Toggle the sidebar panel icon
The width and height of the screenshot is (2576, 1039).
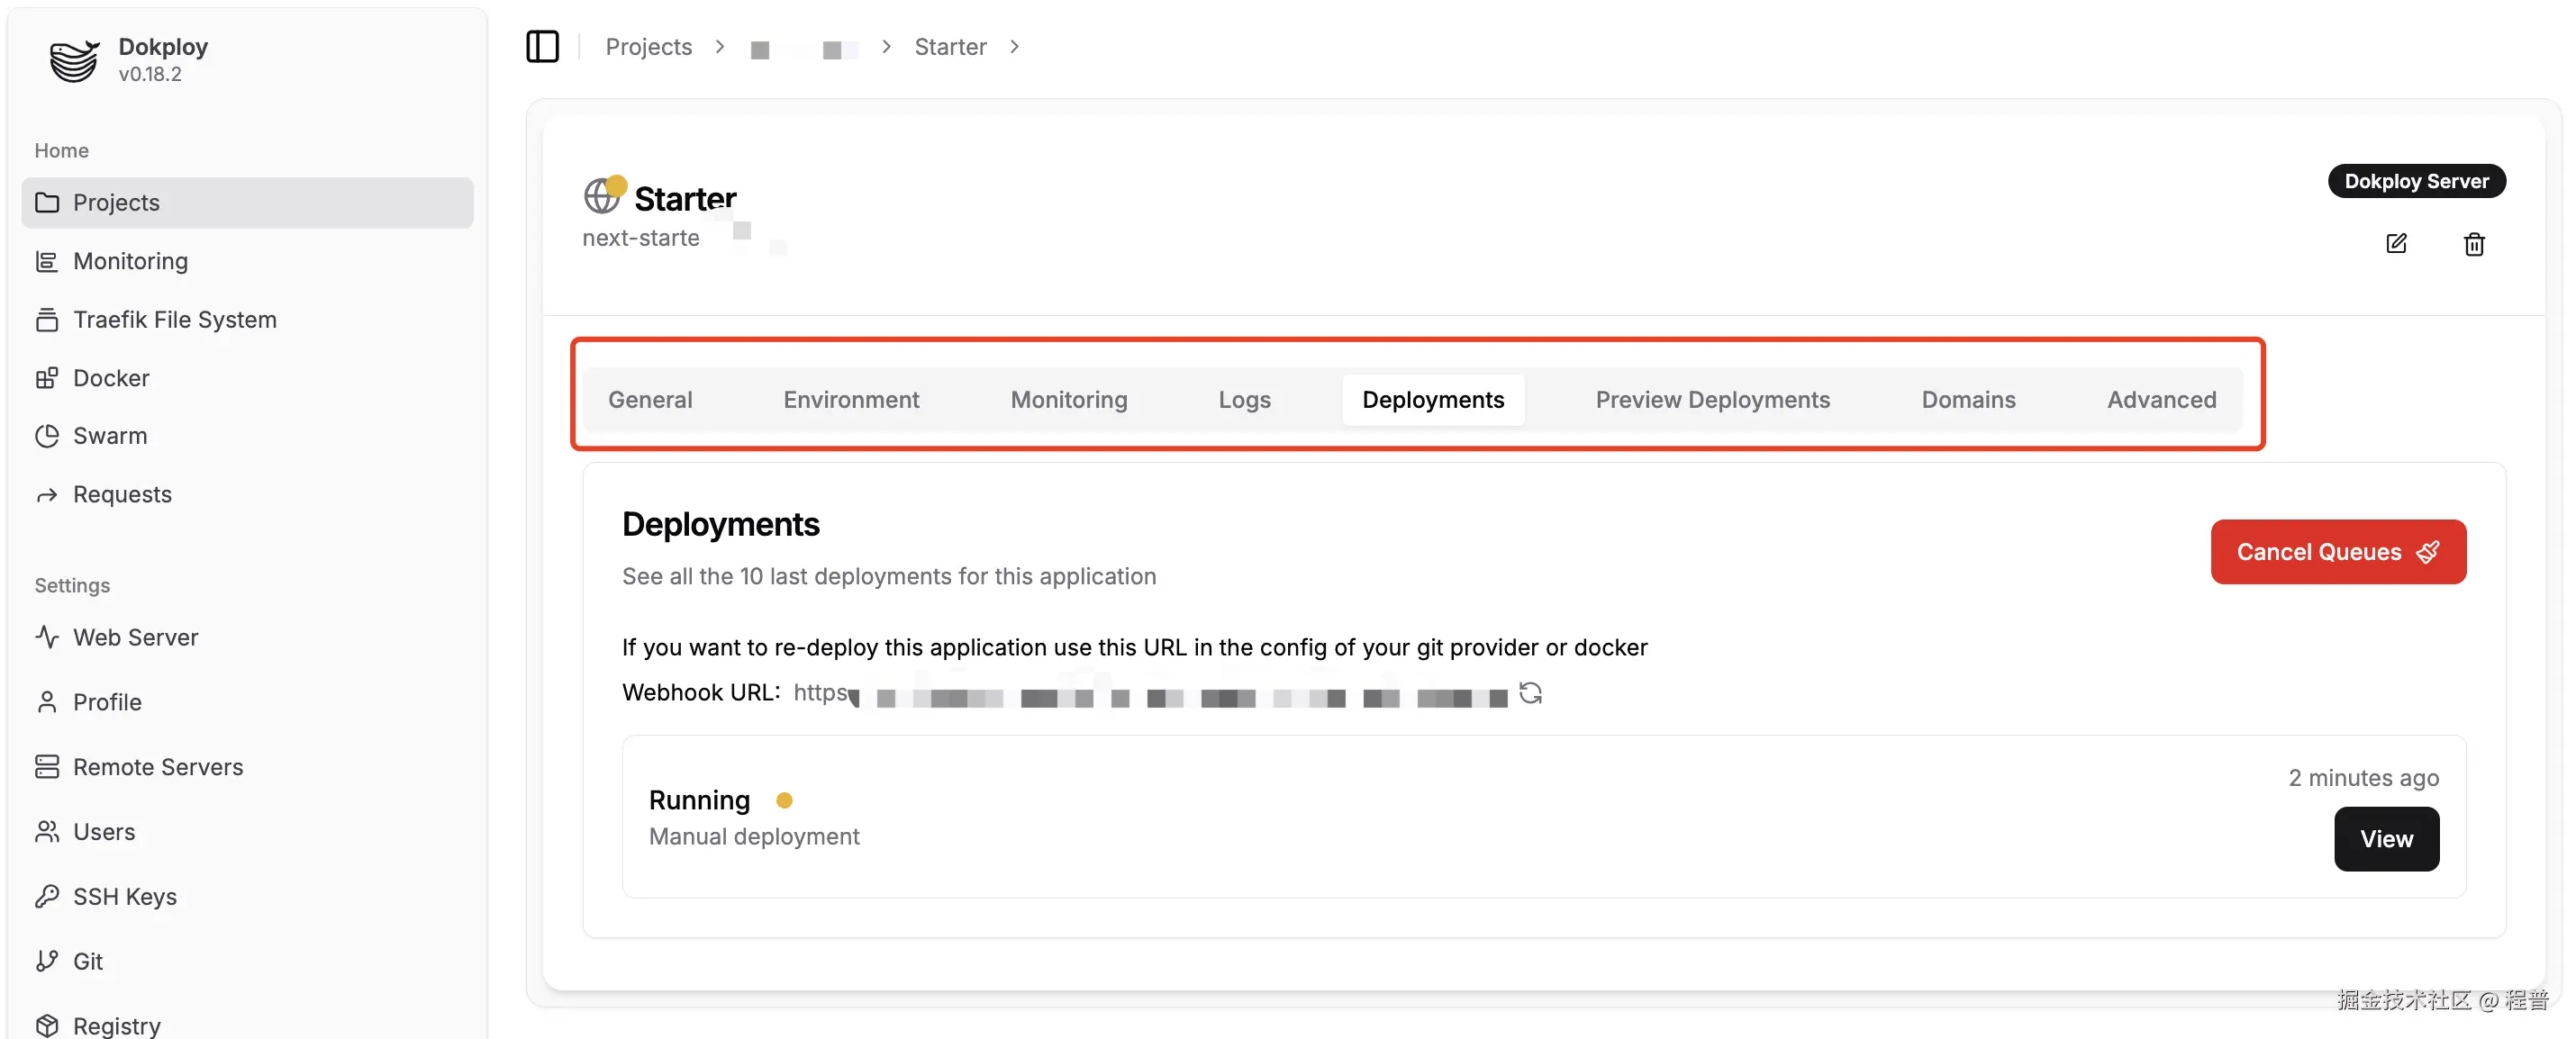[x=542, y=46]
